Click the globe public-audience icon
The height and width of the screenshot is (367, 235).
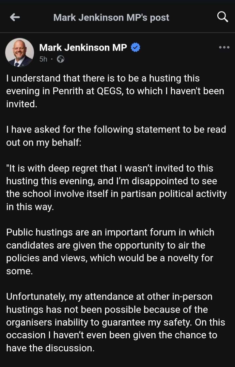tap(60, 59)
